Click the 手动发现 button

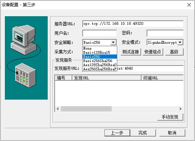pyautogui.click(x=170, y=117)
